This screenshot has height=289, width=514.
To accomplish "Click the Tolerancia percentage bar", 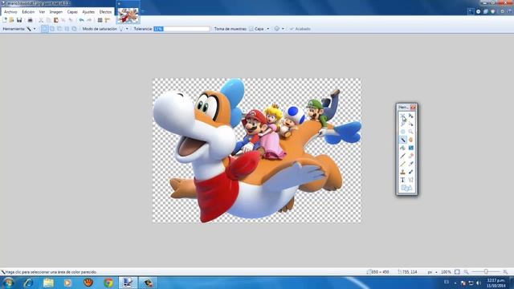I will [182, 29].
